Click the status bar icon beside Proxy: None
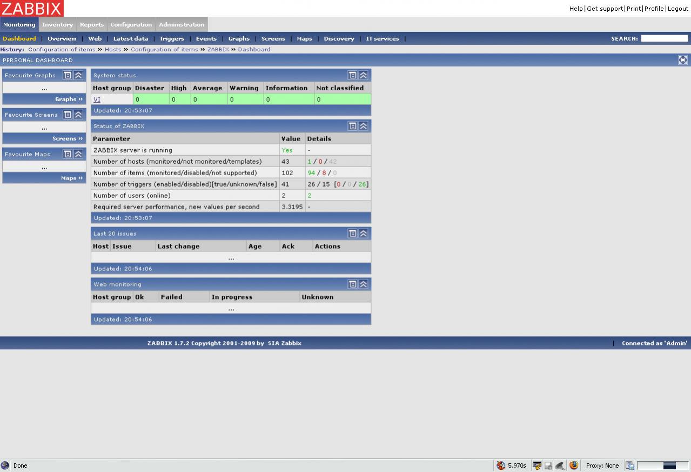Screen dimensions: 691x472 (x=629, y=466)
